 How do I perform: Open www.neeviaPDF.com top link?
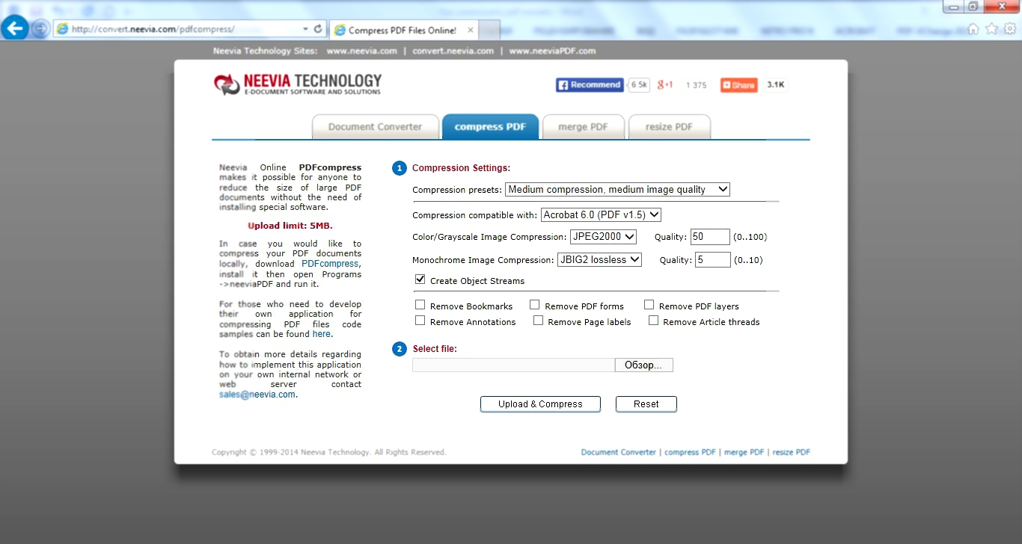tap(552, 51)
